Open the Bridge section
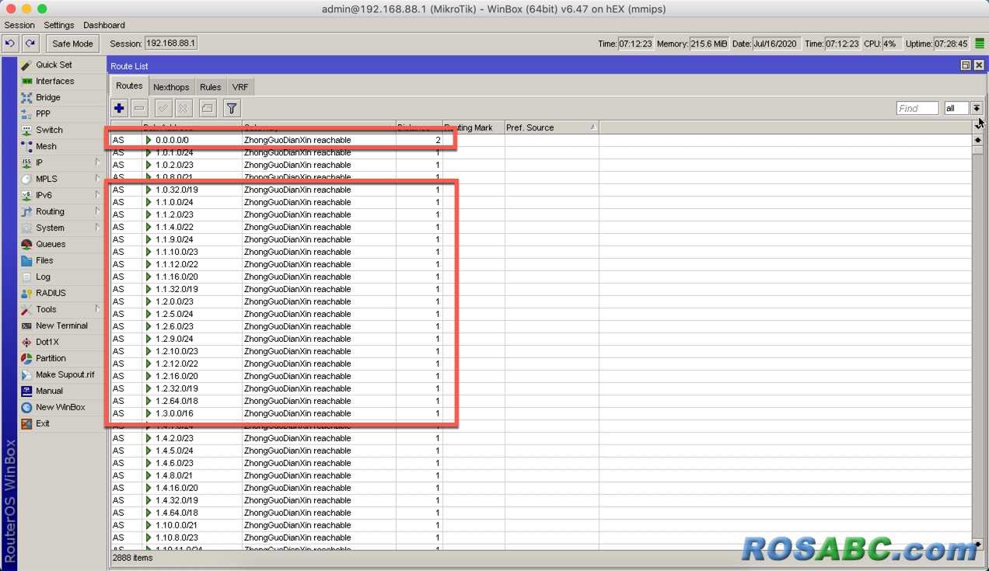 click(47, 98)
